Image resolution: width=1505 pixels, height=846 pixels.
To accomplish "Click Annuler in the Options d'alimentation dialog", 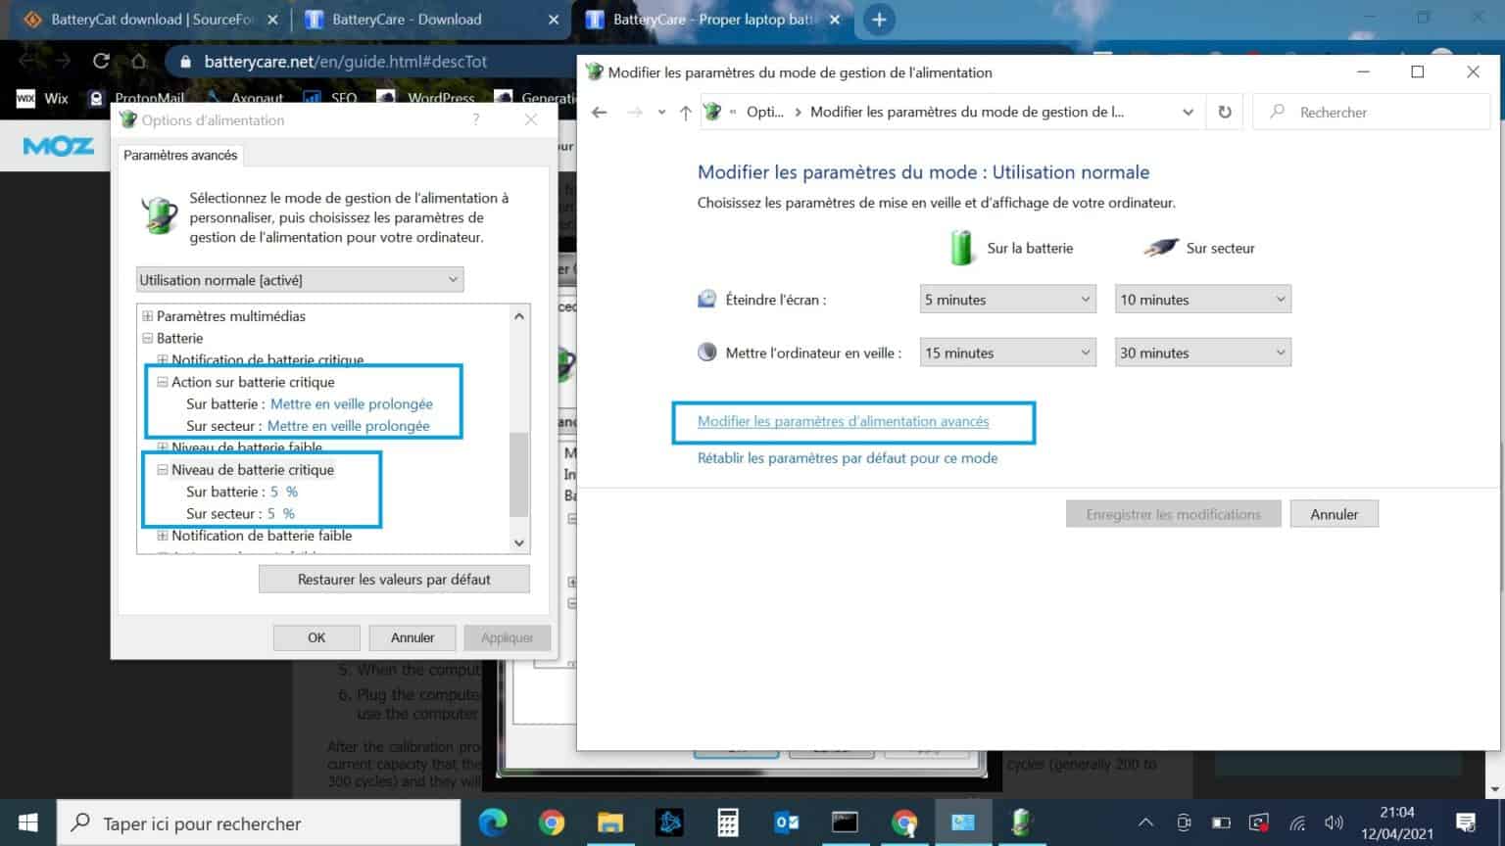I will pos(413,637).
